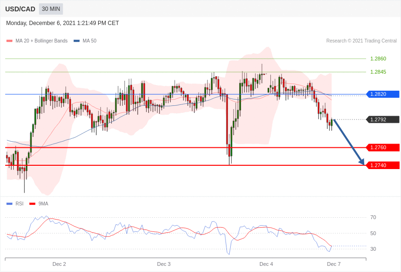Screen dimensions: 401x272
Task: Click the RSI legend swatch
Action: [x=9, y=204]
